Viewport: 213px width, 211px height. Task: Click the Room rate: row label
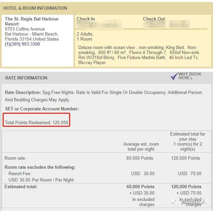tap(15, 158)
